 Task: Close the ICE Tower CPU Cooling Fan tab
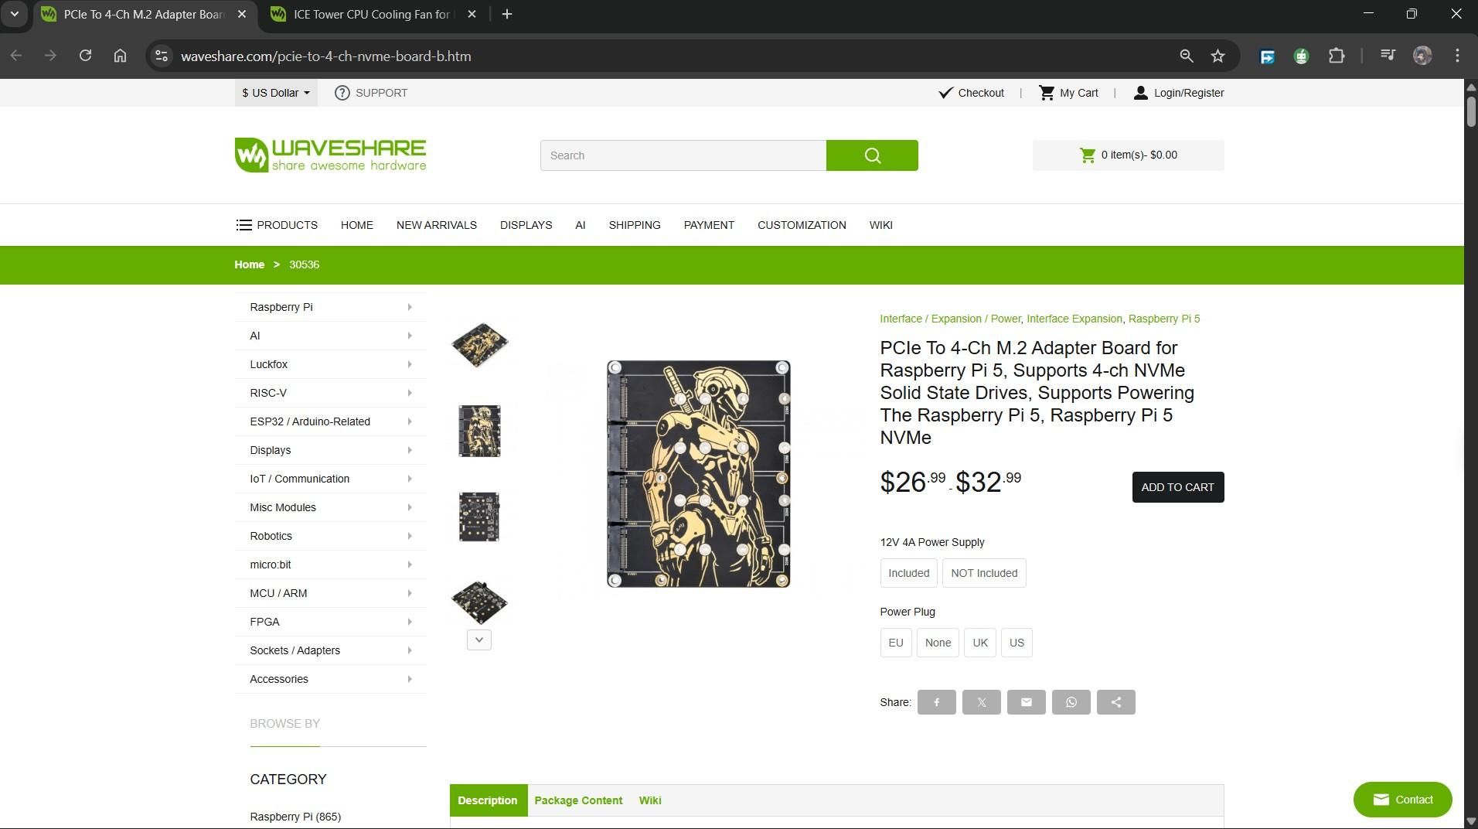click(x=472, y=14)
